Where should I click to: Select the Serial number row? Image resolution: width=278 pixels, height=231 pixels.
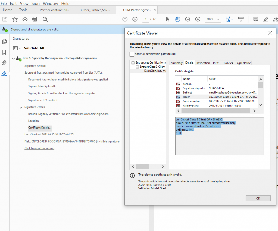[x=216, y=101]
